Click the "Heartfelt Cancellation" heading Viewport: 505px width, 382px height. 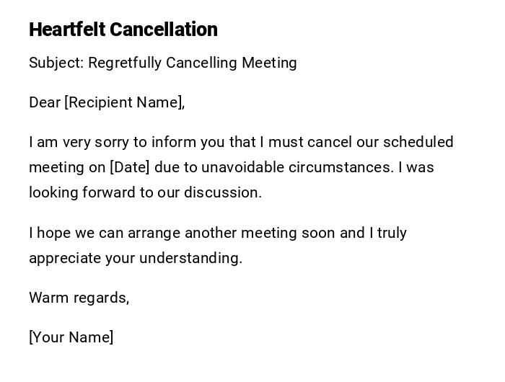pyautogui.click(x=123, y=30)
